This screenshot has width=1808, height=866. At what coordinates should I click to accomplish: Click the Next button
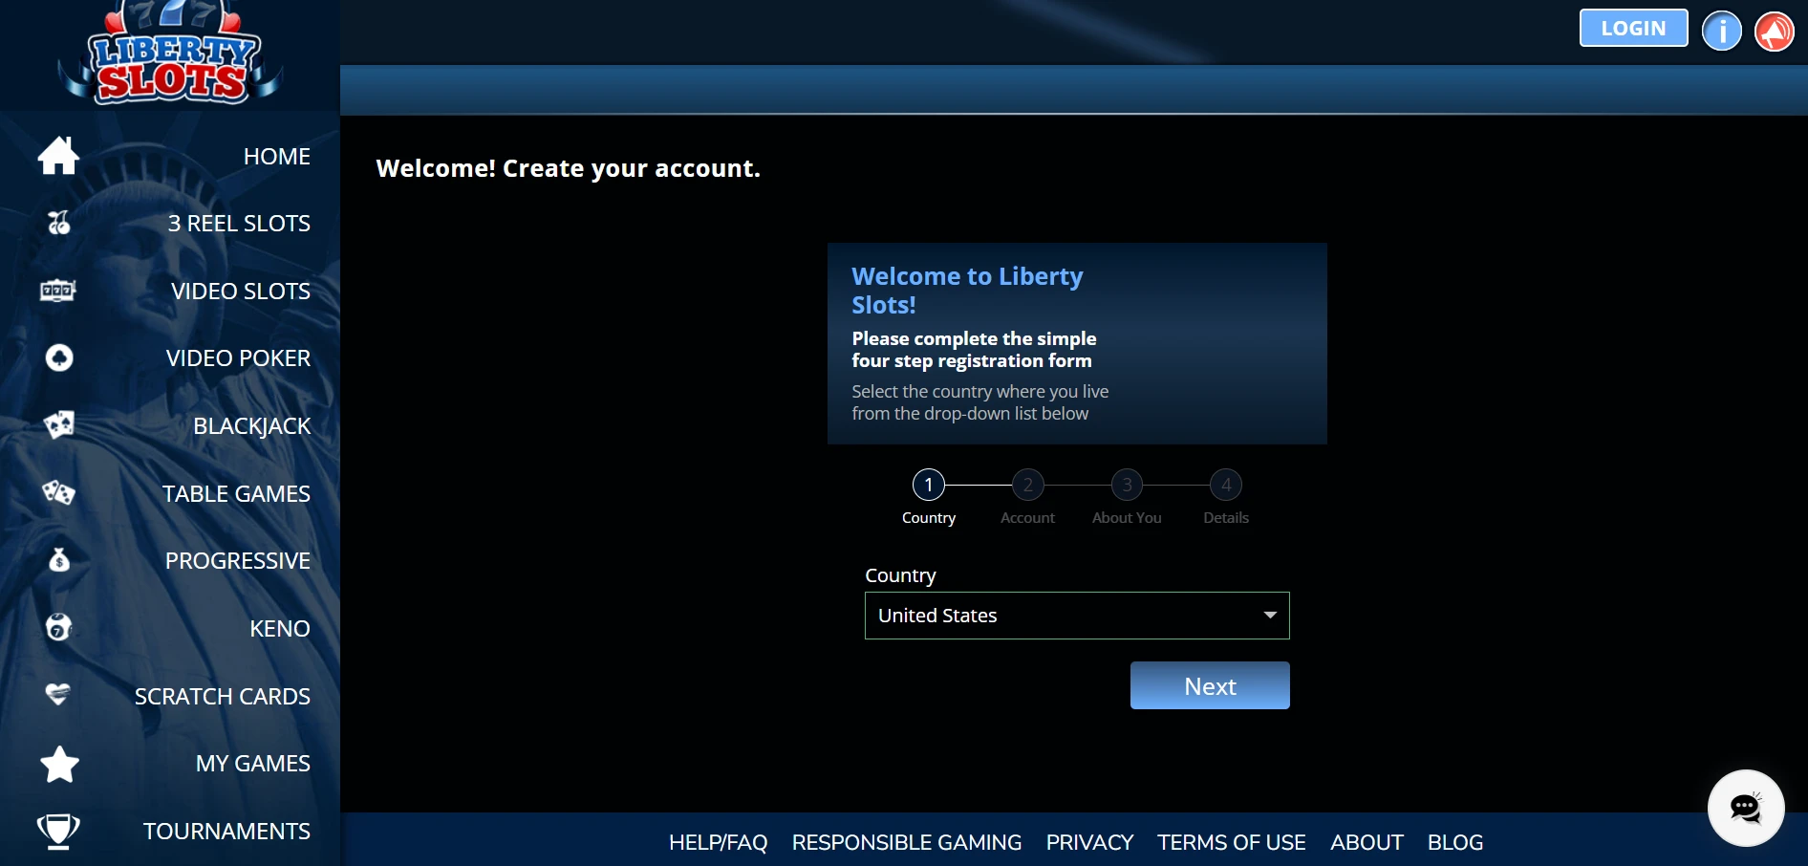tap(1210, 685)
